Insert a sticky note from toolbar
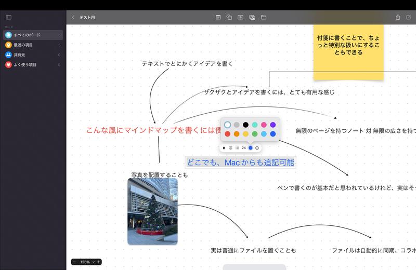 pyautogui.click(x=218, y=17)
